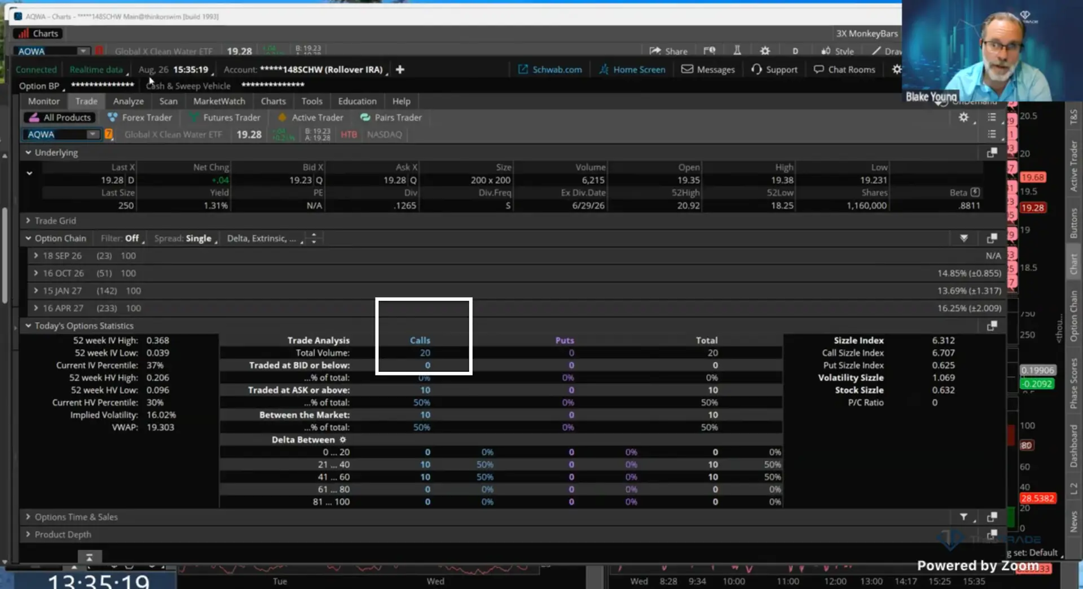
Task: Open the Dashboard sidebar tab
Action: (x=1073, y=446)
